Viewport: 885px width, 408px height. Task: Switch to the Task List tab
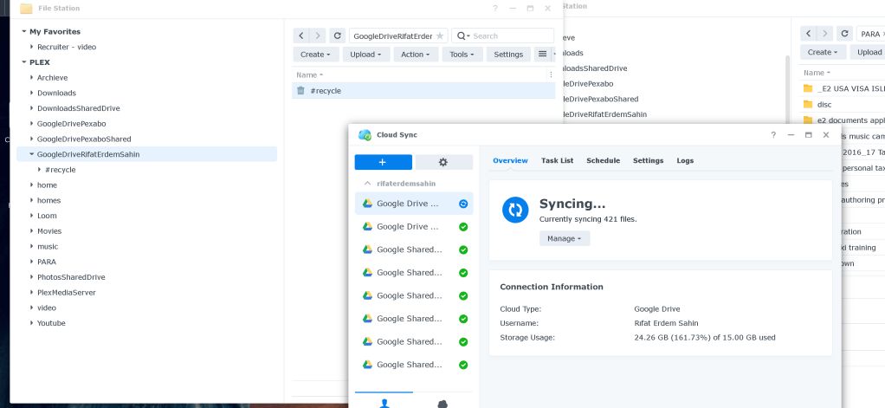(x=557, y=161)
